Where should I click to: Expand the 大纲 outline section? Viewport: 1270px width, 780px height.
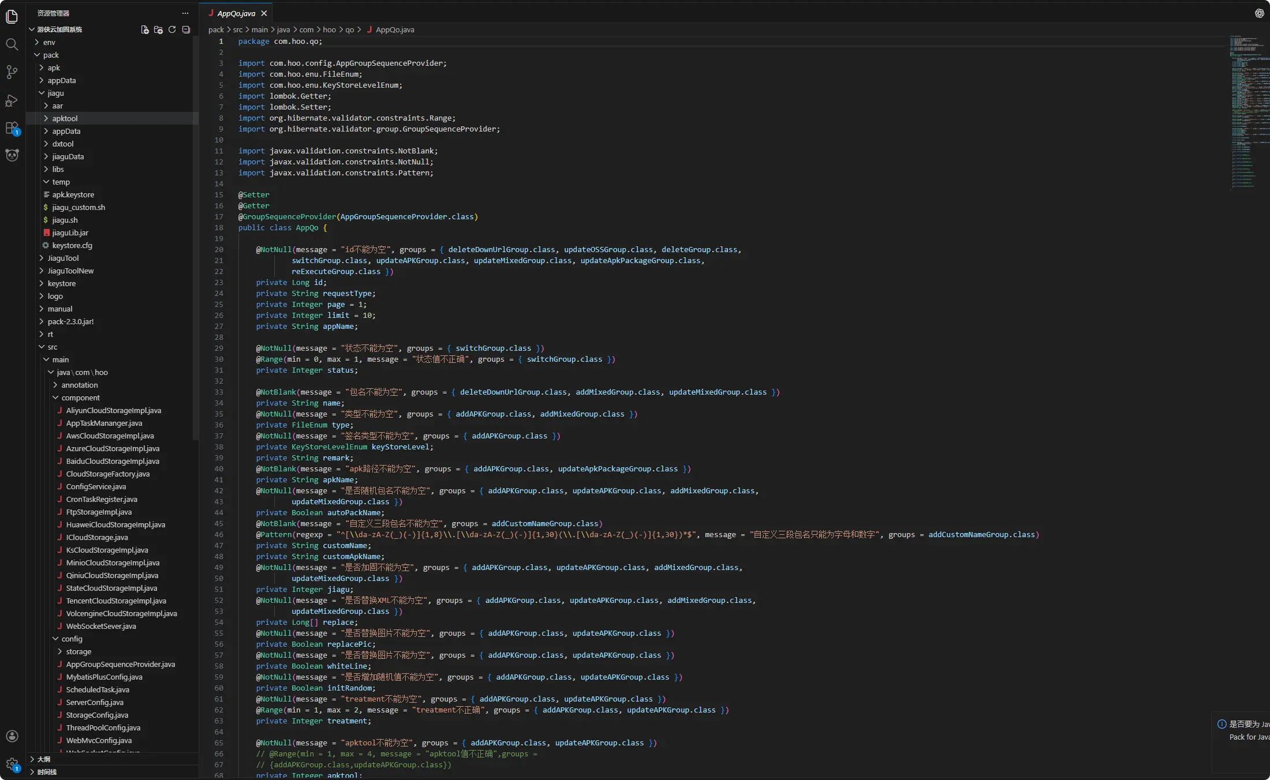(44, 759)
